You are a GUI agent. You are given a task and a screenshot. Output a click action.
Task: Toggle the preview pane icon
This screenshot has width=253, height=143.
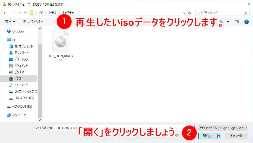click(x=237, y=22)
